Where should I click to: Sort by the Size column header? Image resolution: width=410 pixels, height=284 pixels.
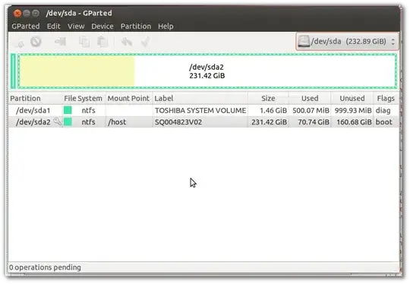click(268, 98)
